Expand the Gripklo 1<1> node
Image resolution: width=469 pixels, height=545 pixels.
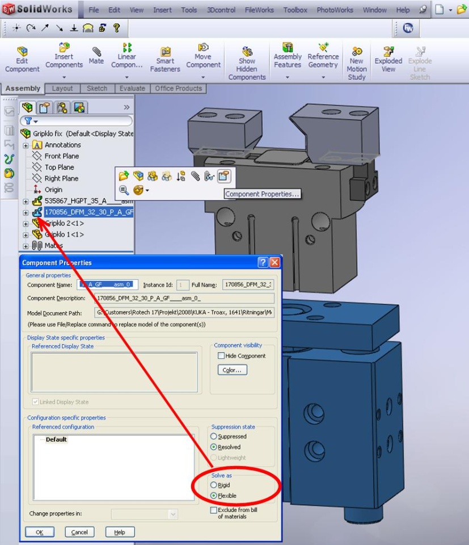26,234
